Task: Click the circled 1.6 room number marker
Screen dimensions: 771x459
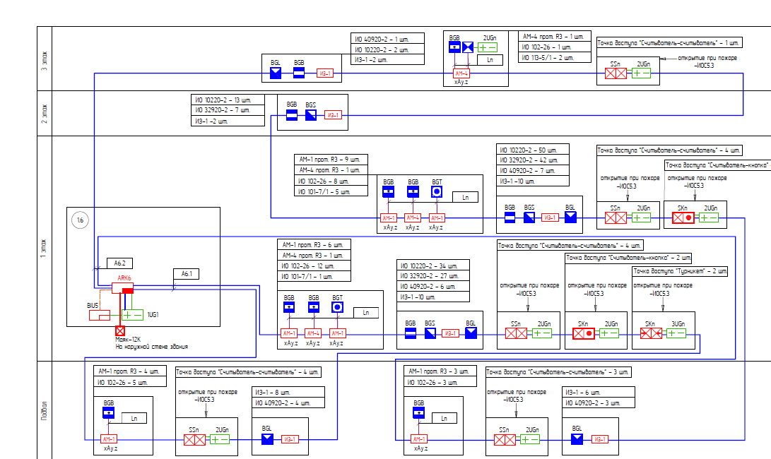Action: coord(80,221)
